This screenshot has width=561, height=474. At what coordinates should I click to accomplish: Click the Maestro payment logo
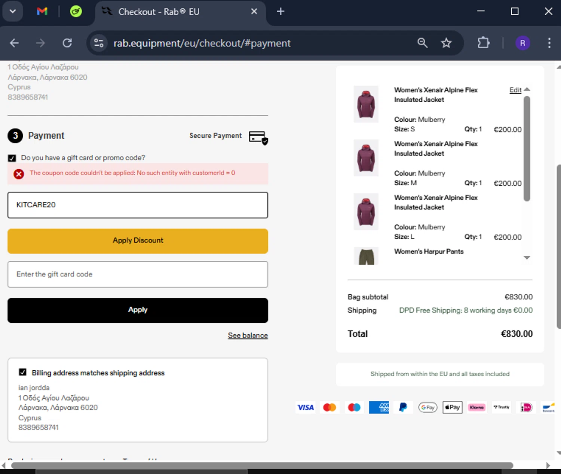point(354,407)
